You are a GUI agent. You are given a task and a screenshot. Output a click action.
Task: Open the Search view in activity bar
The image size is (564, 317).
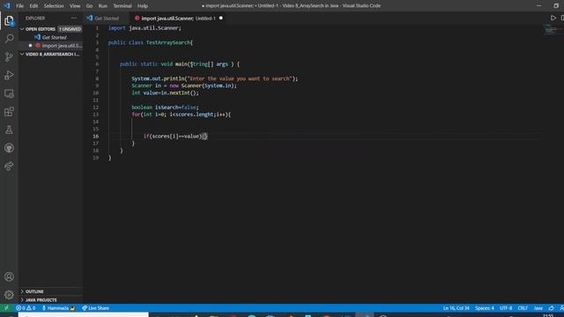pyautogui.click(x=9, y=39)
